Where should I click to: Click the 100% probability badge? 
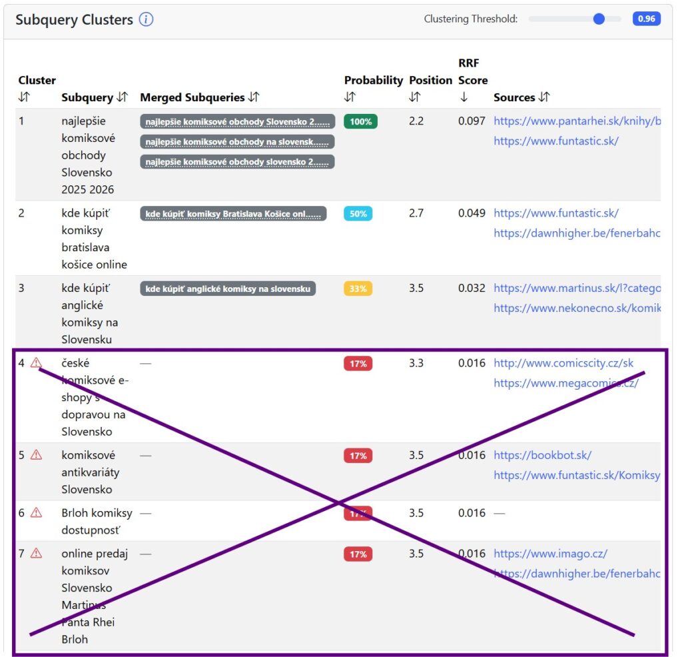click(360, 121)
